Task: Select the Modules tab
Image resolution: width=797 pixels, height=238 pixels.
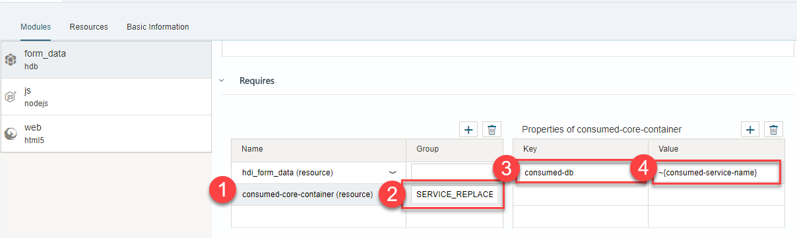Action: (36, 27)
